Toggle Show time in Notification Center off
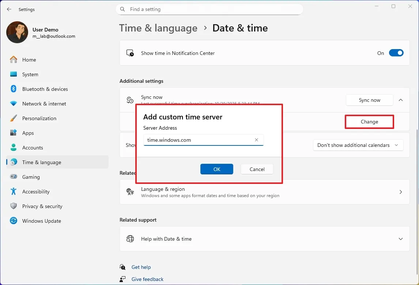 396,53
